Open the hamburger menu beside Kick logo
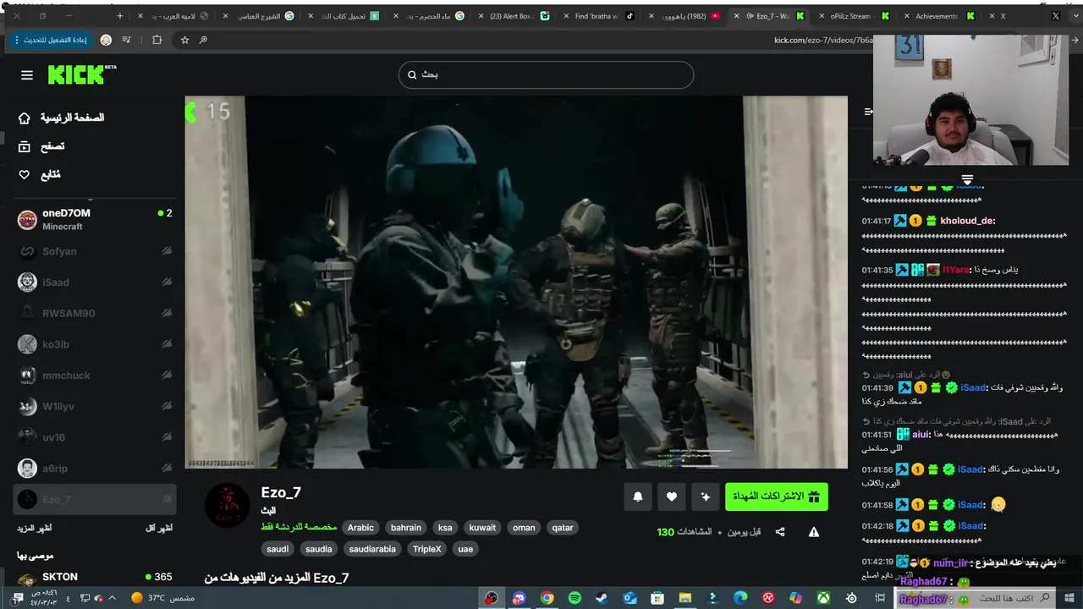The width and height of the screenshot is (1083, 609). pos(27,75)
